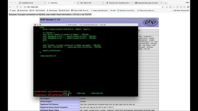Viewport: 198px width, 111px height.
Task: Click the keith profile name button
Action: 187,2
